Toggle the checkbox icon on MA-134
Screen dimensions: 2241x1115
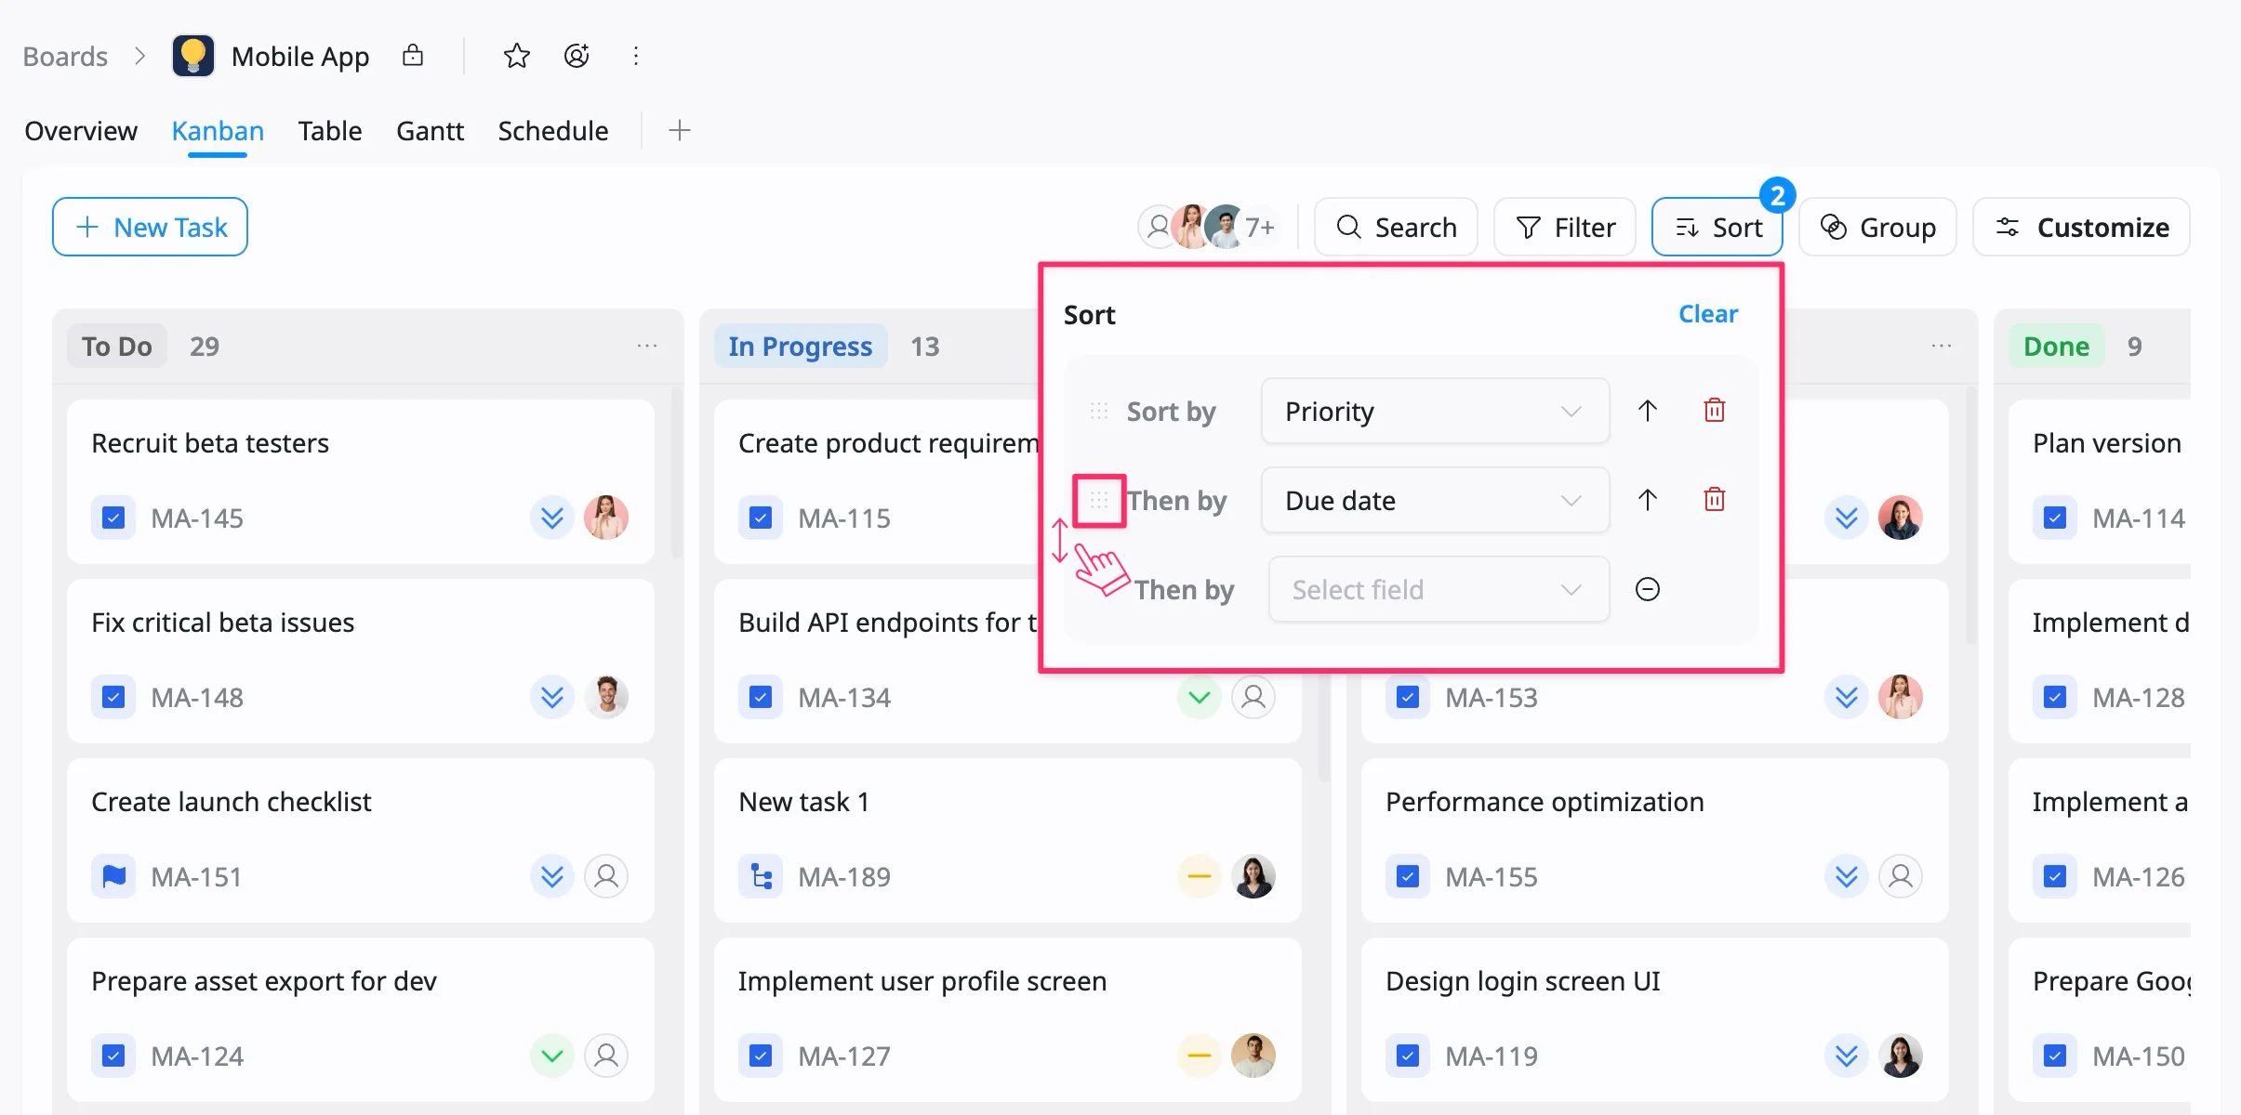tap(761, 696)
